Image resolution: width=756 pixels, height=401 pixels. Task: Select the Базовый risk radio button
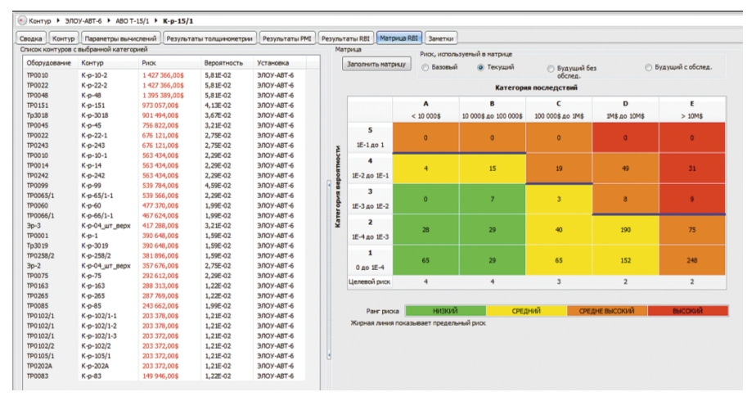[425, 67]
